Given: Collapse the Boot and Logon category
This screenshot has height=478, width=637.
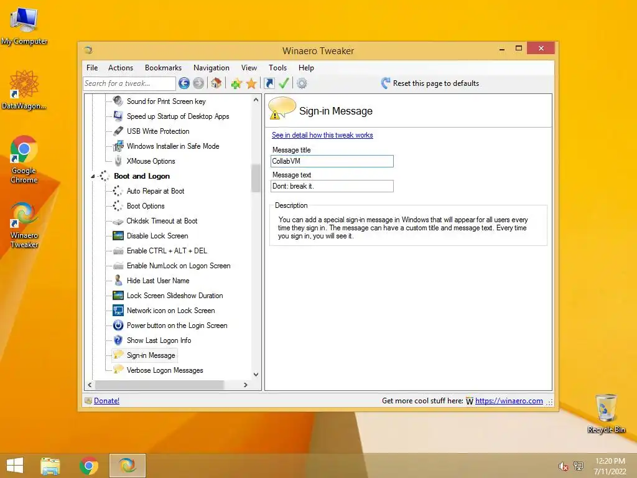Looking at the screenshot, I should pos(93,176).
